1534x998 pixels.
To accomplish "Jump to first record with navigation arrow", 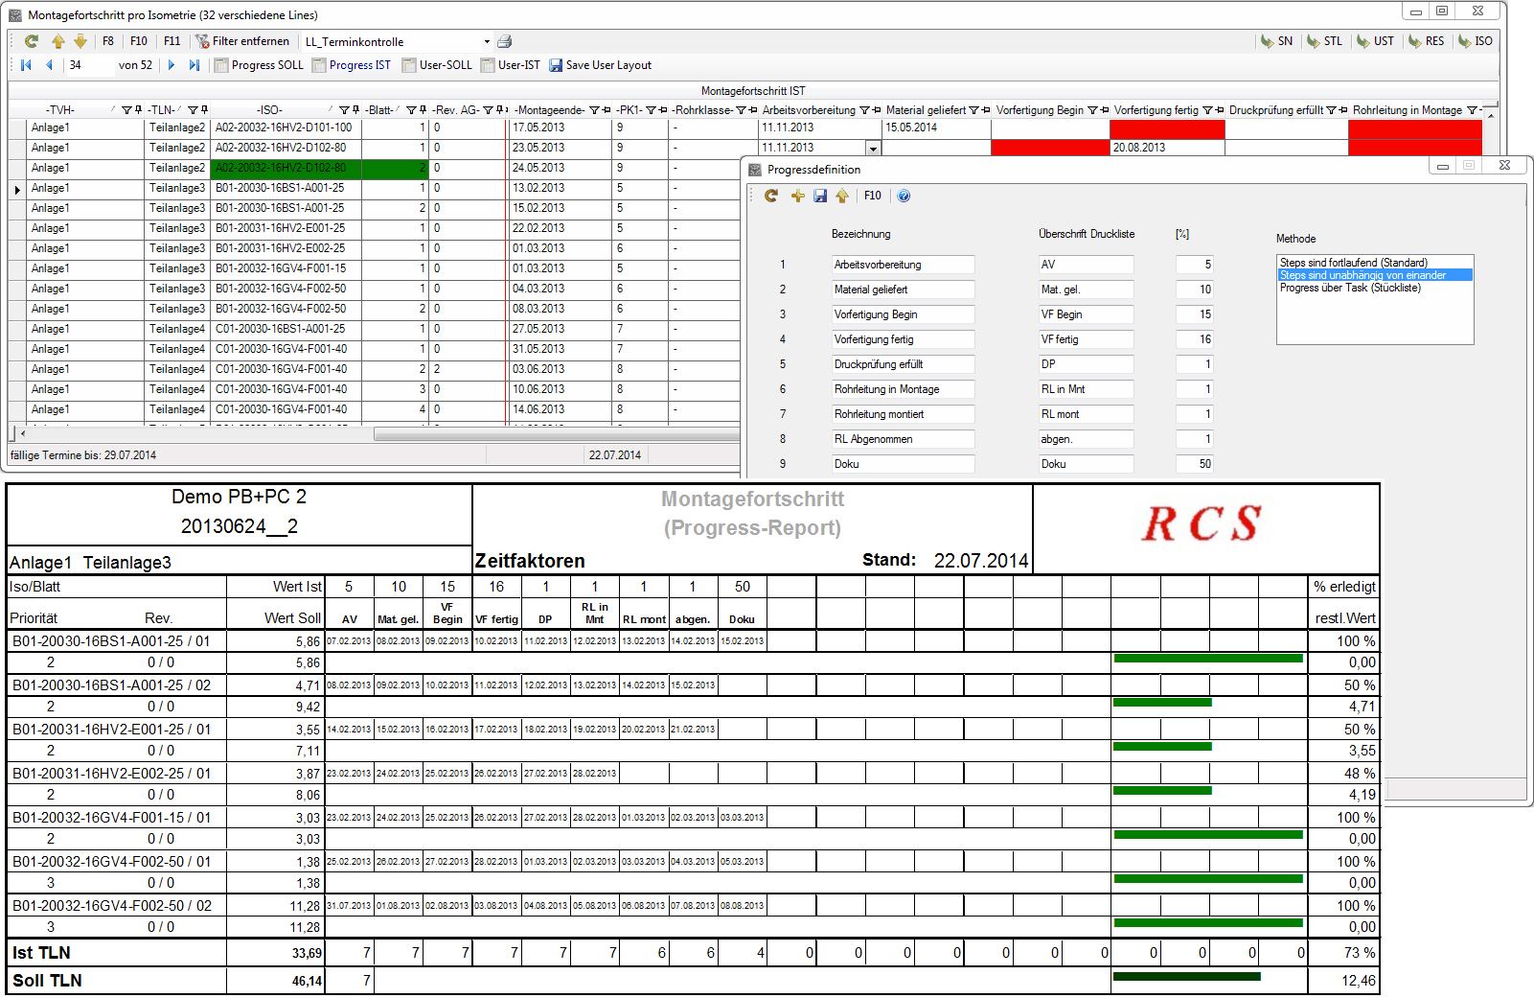I will pyautogui.click(x=26, y=65).
